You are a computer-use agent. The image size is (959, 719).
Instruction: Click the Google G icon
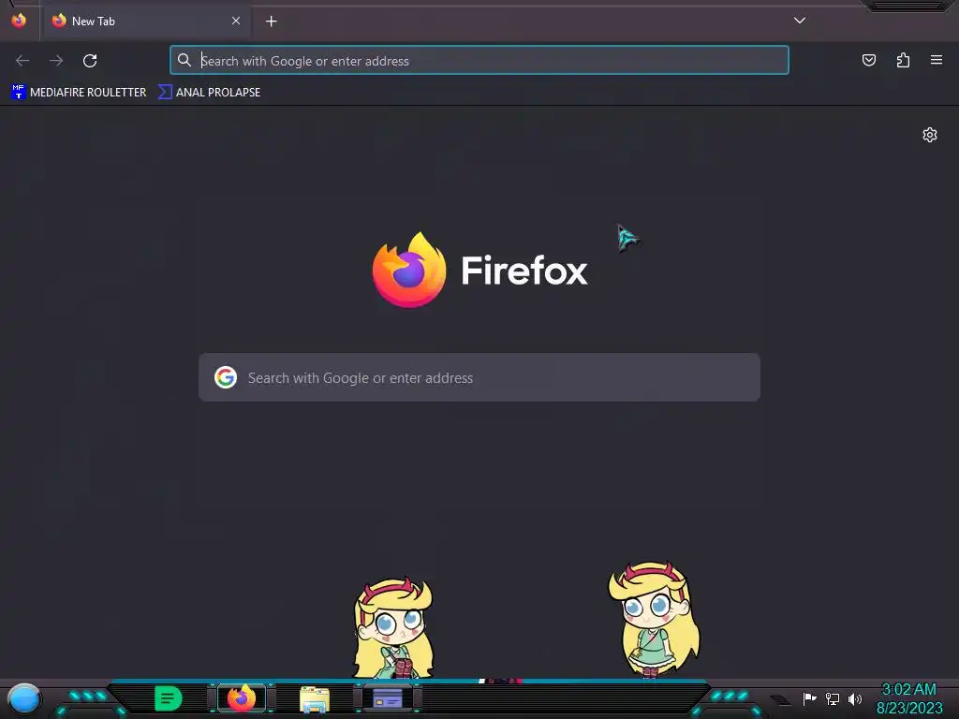(x=226, y=377)
